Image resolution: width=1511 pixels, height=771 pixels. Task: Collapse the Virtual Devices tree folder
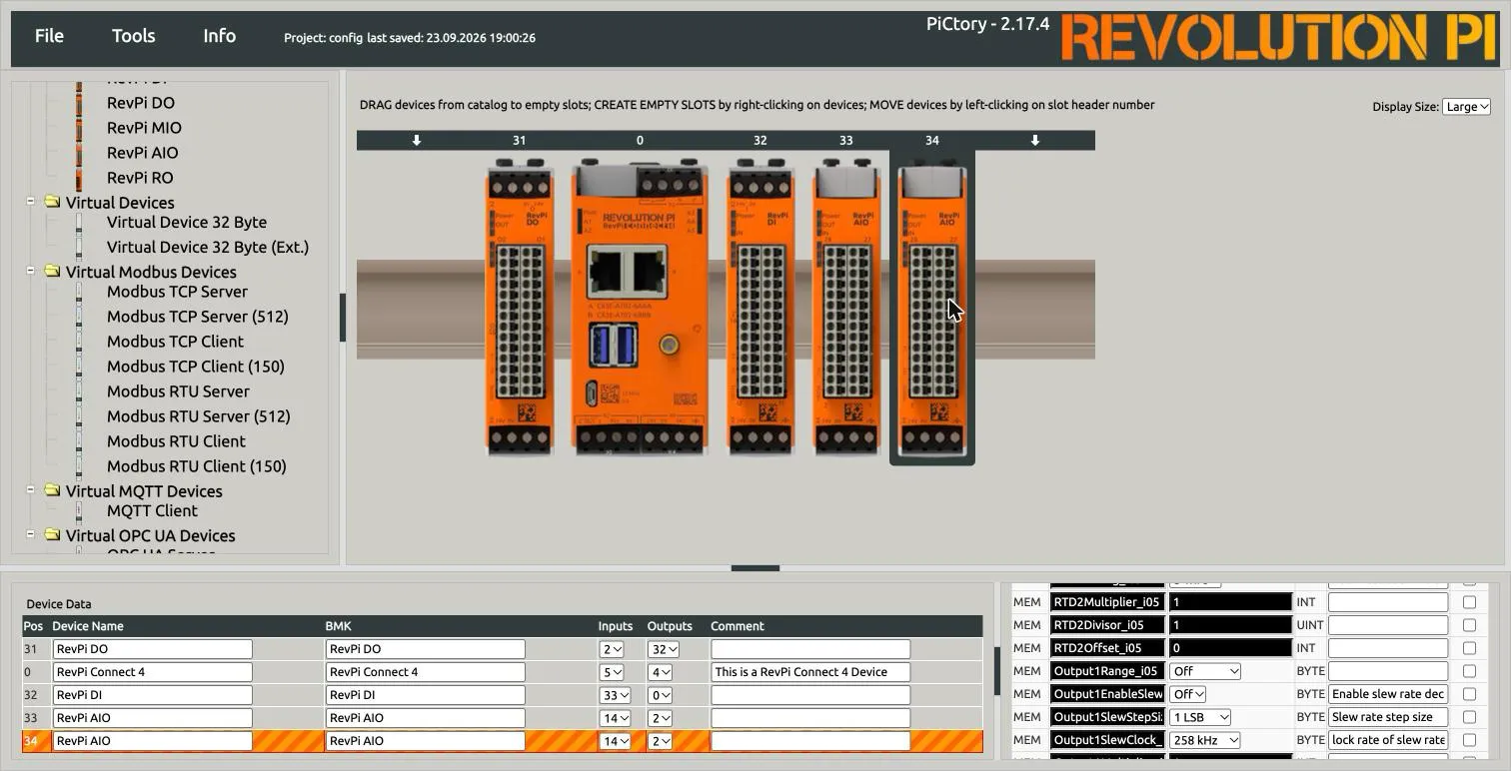(30, 201)
